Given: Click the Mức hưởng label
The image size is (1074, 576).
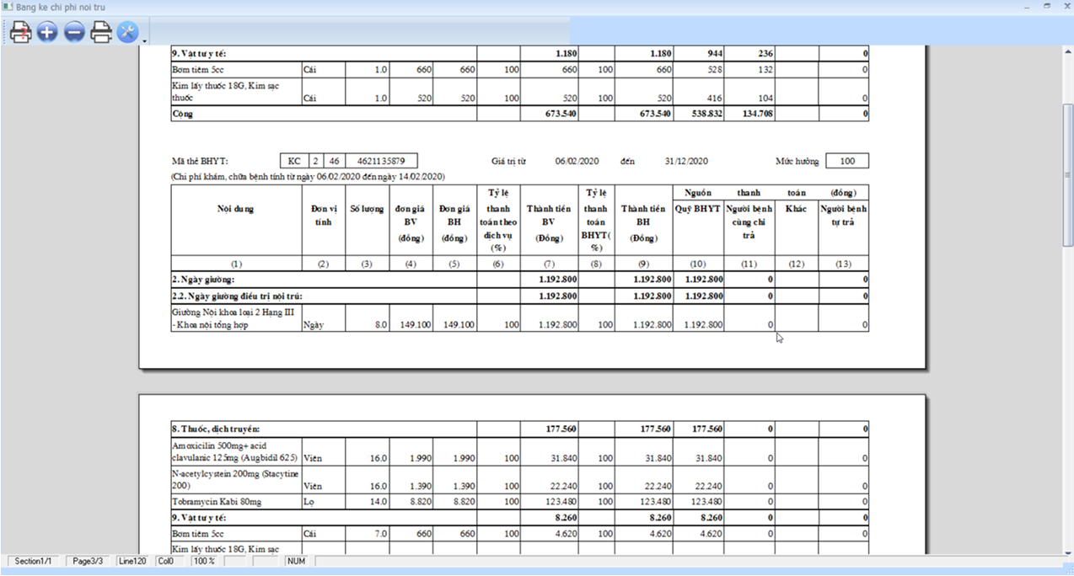Looking at the screenshot, I should [x=796, y=161].
